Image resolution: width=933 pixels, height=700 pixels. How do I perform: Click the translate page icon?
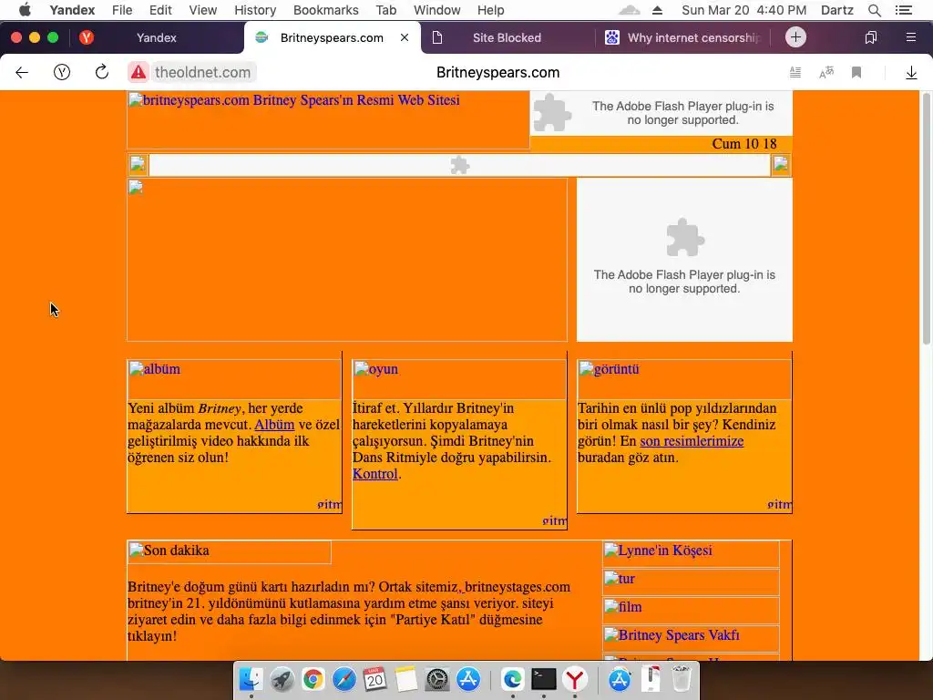tap(826, 73)
